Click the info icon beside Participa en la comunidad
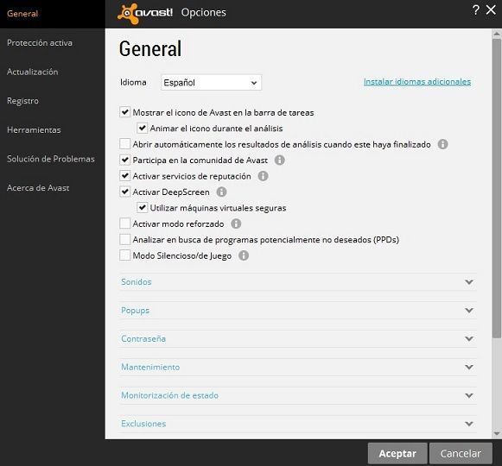The height and width of the screenshot is (466, 502). (279, 160)
